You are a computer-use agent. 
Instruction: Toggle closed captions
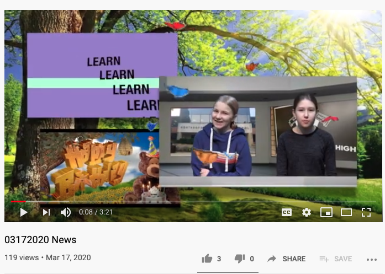tap(287, 212)
